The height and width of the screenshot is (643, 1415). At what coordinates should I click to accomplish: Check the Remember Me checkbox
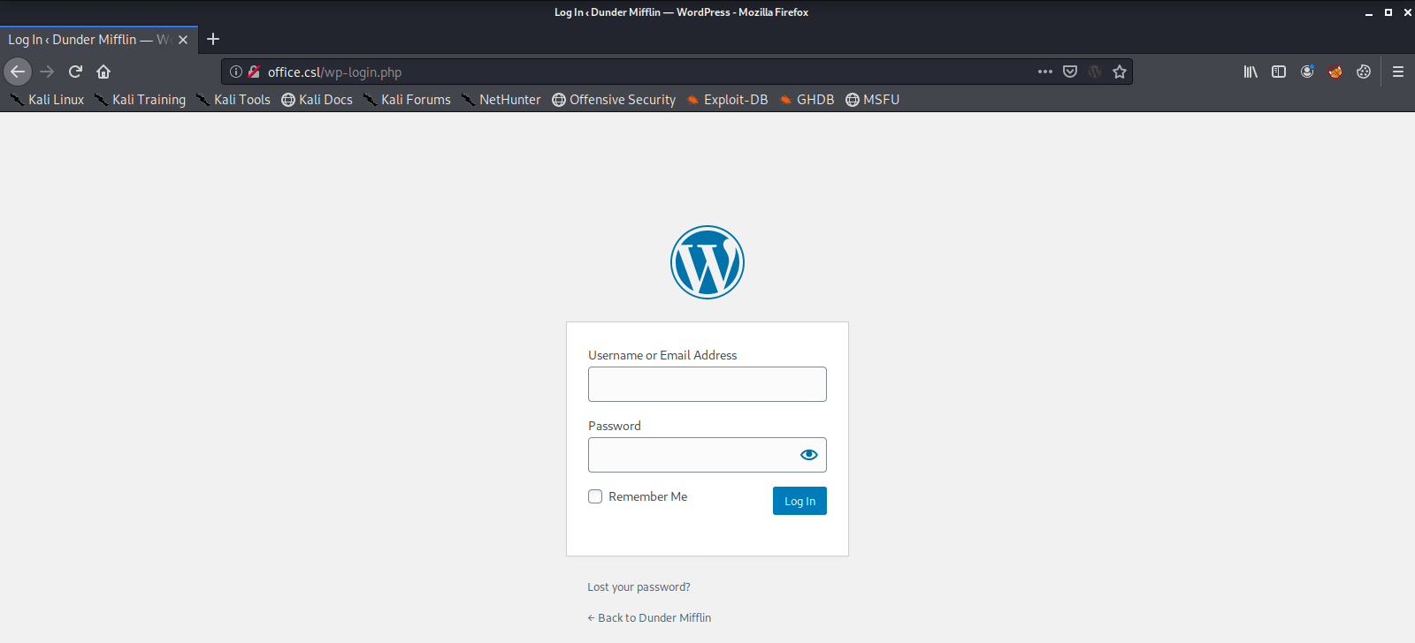(x=595, y=496)
